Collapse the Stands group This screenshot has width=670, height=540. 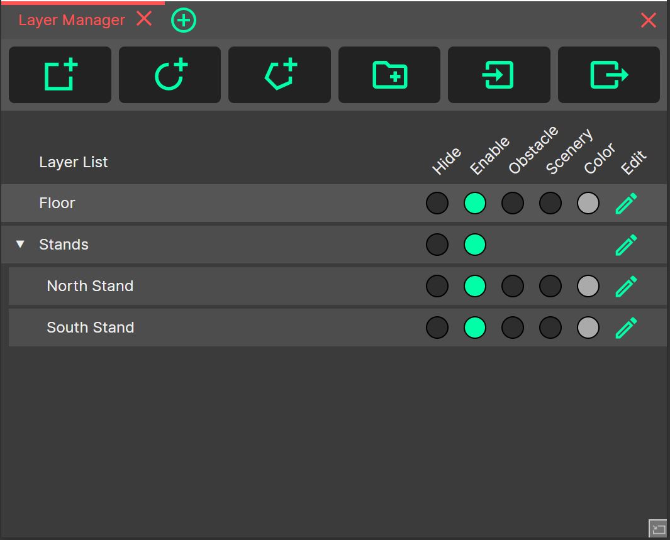point(21,245)
